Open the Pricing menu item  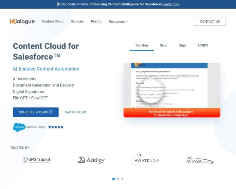pyautogui.click(x=96, y=21)
